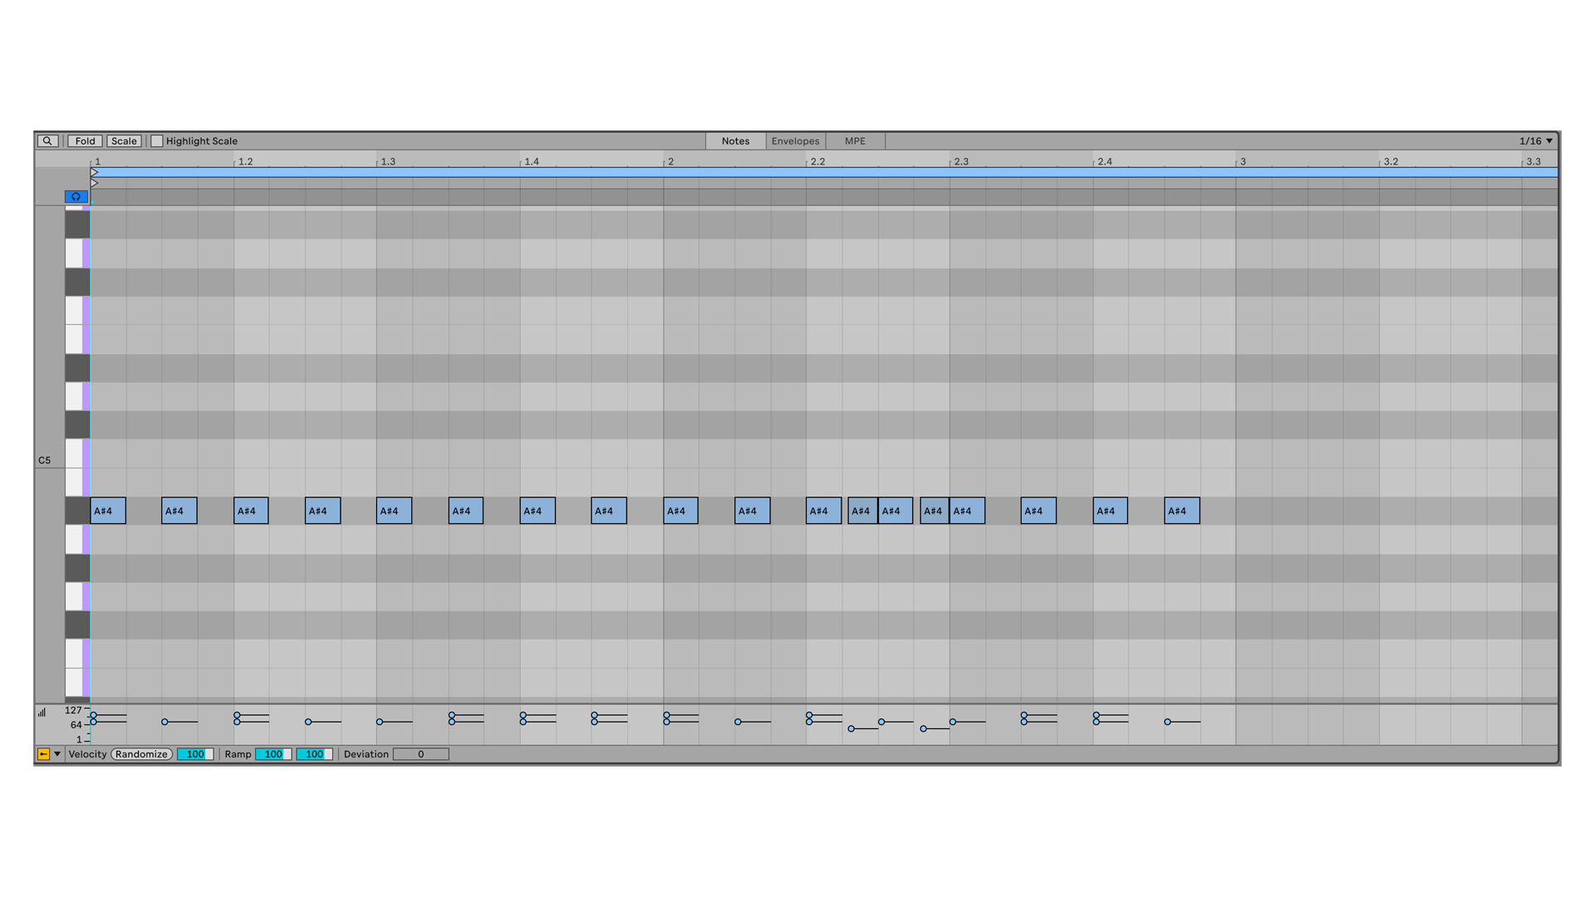Switch to the Notes tab
The height and width of the screenshot is (897, 1595).
[x=735, y=141]
